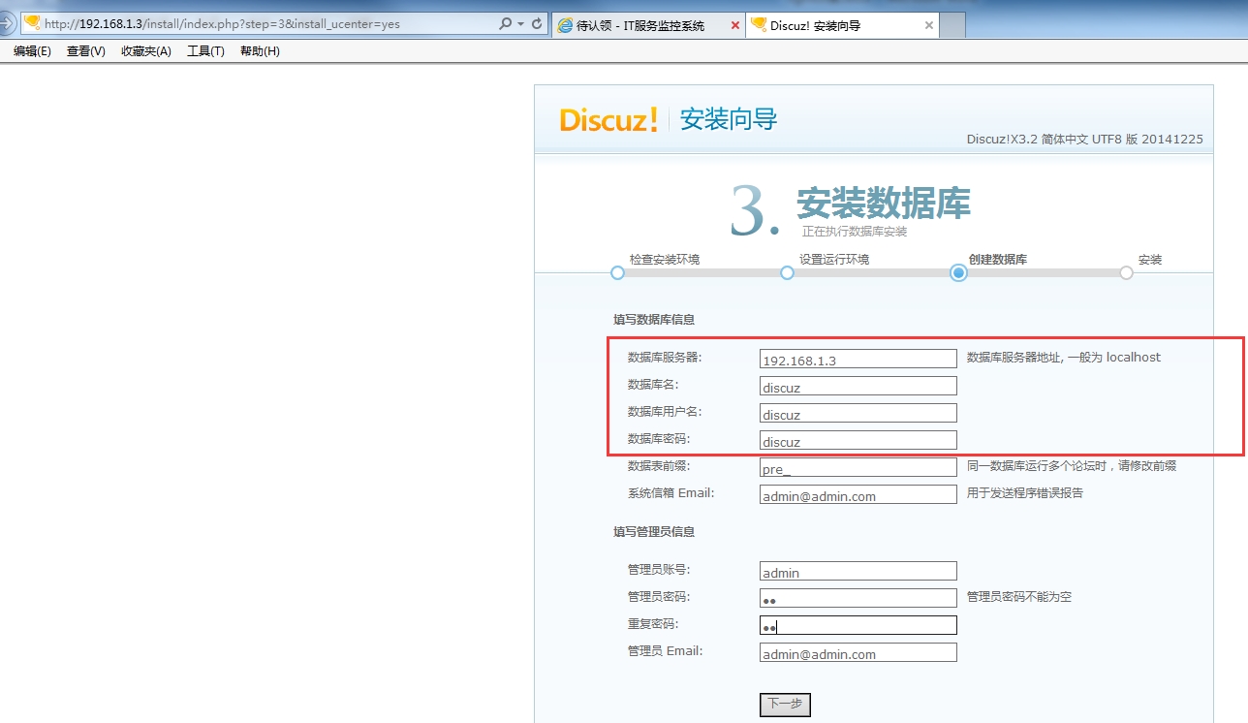Click the 填写管理员信息 heading
This screenshot has width=1248, height=723.
click(654, 531)
